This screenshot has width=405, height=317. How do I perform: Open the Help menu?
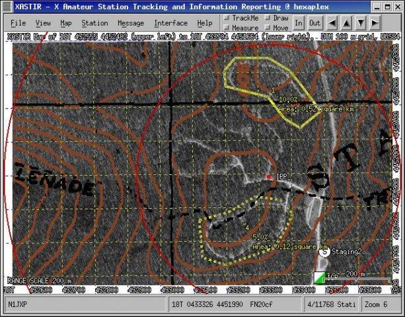(205, 23)
